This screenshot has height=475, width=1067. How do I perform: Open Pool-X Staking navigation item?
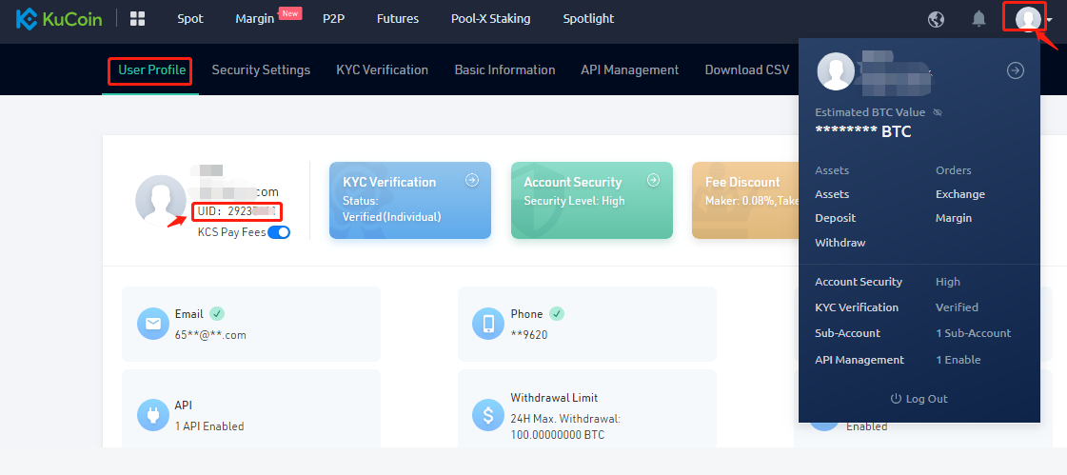tap(490, 19)
